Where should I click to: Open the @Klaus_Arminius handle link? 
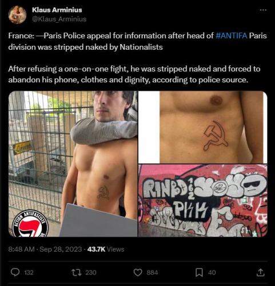[x=59, y=19]
